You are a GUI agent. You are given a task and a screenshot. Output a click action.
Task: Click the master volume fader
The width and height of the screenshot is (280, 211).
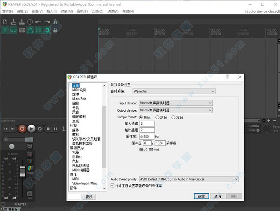click(22, 171)
